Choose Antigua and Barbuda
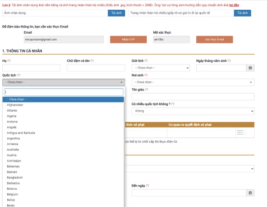This screenshot has width=267, height=207. (63, 133)
